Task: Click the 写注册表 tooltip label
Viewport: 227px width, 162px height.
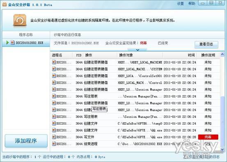Action: (99, 109)
